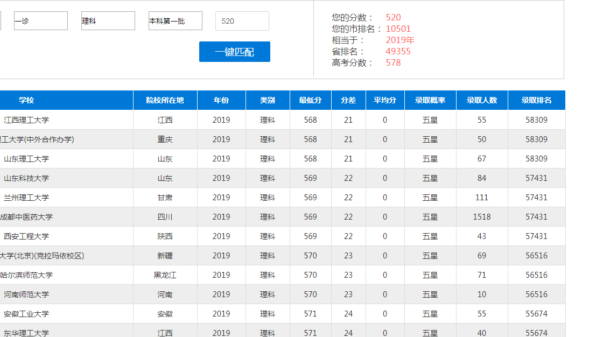Image resolution: width=596 pixels, height=337 pixels.
Task: Sort by 院校所在地 column header
Action: point(165,100)
